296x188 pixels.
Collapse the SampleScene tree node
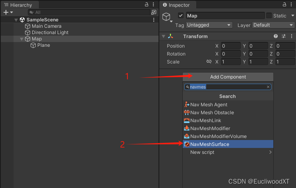tap(16, 20)
